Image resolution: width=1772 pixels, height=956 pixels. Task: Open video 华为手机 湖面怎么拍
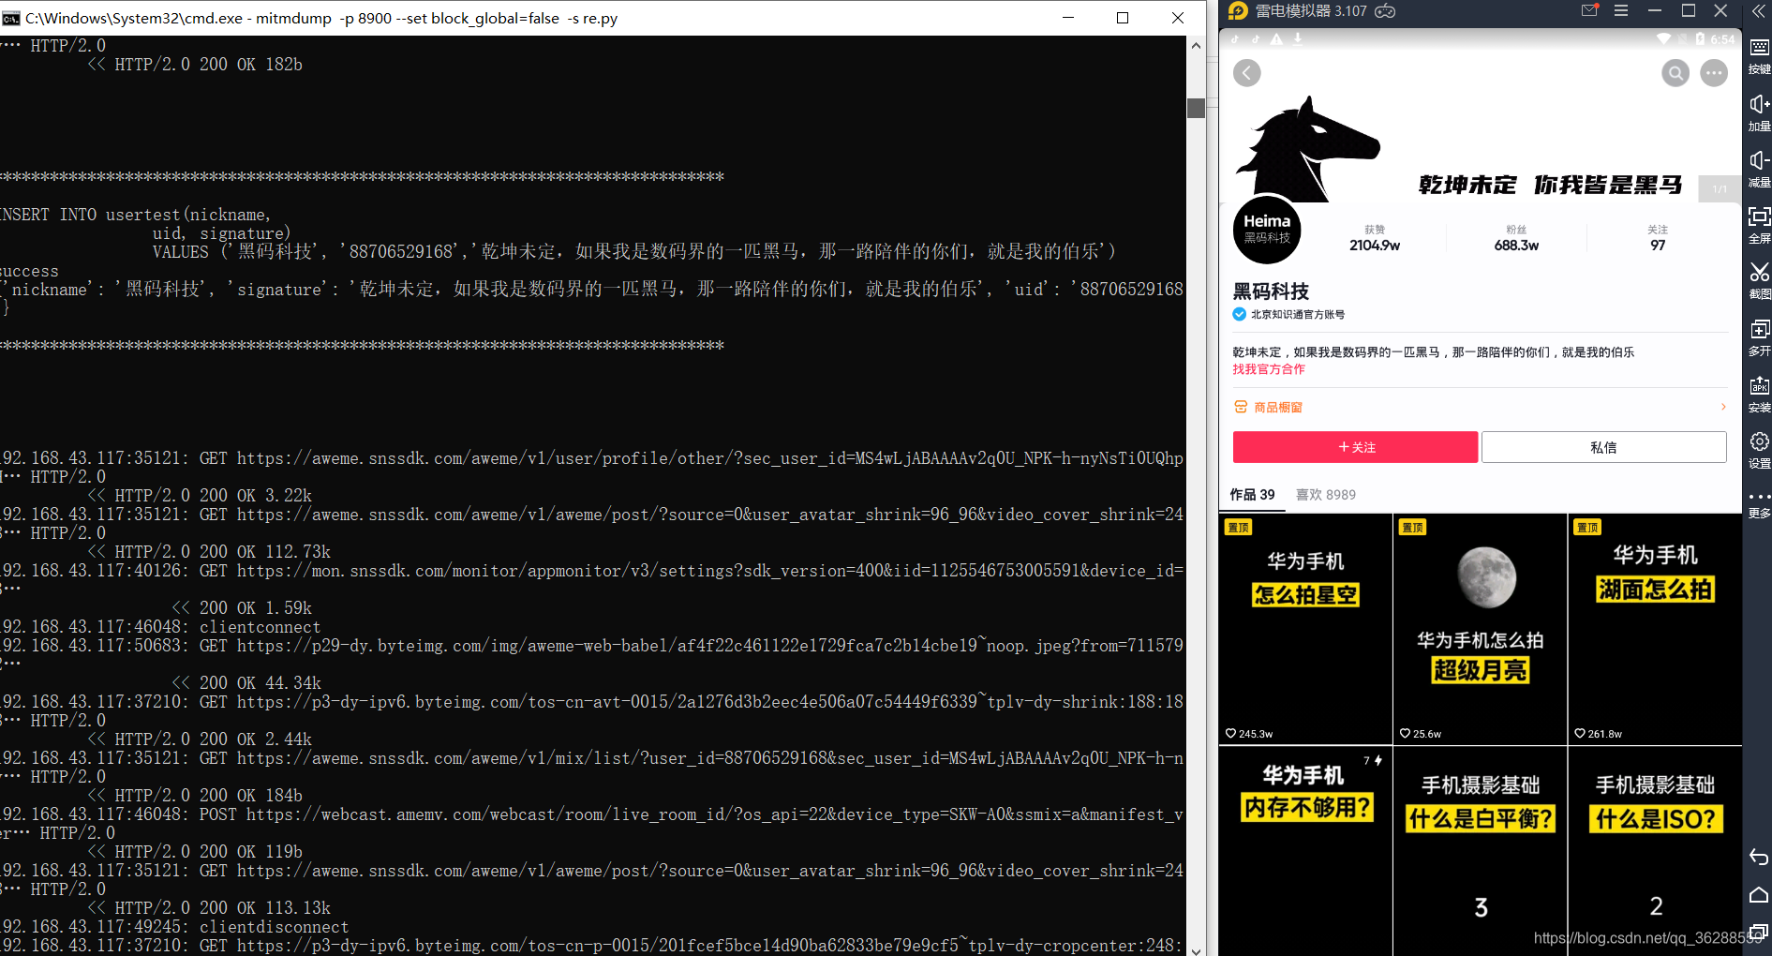click(x=1655, y=629)
